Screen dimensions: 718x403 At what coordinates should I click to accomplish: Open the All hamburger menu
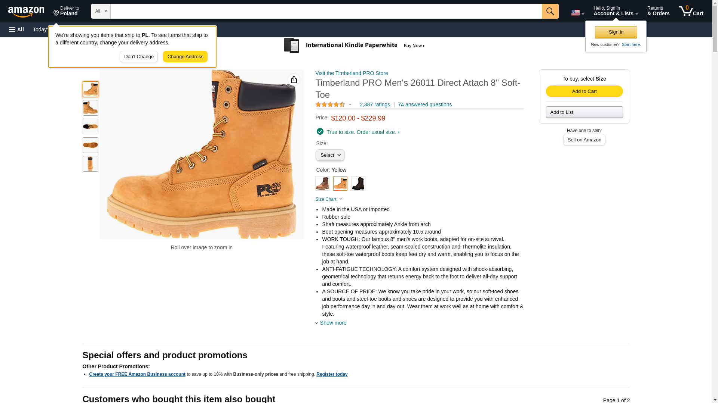[16, 29]
